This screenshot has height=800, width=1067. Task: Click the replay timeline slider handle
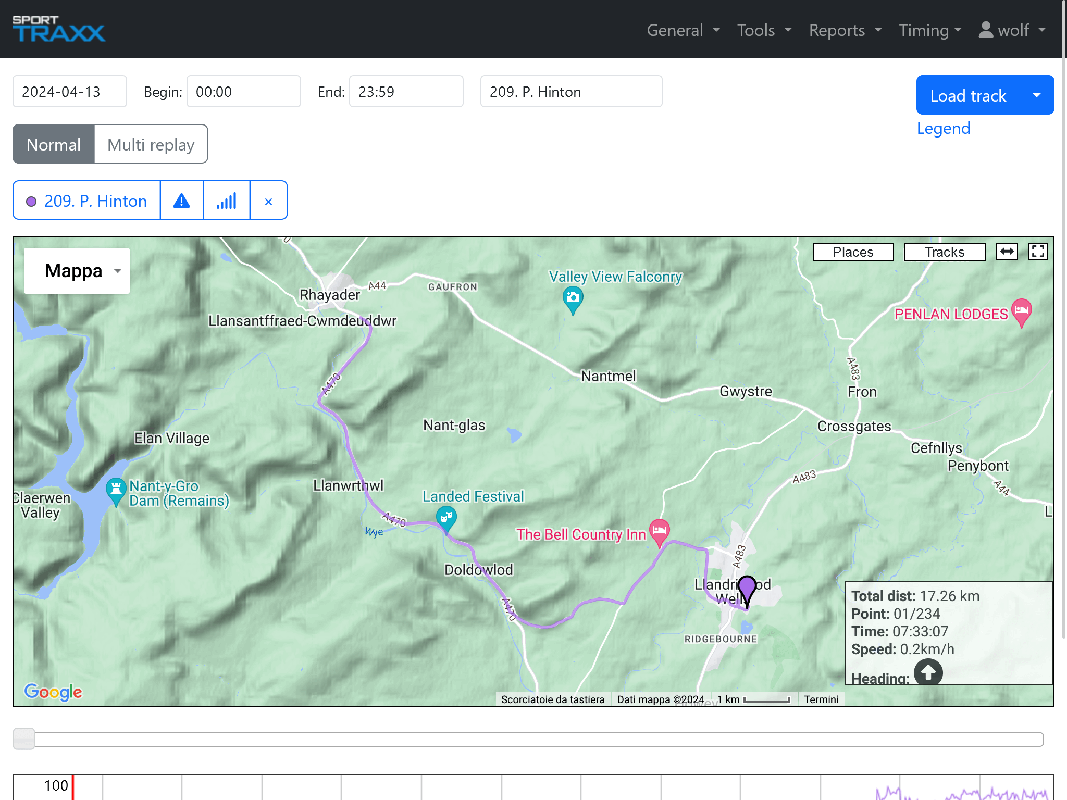[x=24, y=739]
